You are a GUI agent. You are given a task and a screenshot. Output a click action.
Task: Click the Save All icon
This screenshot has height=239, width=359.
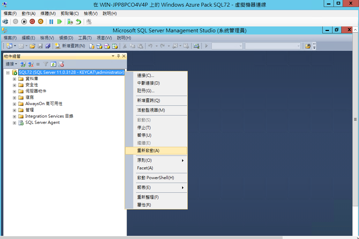pyautogui.click(x=47, y=46)
